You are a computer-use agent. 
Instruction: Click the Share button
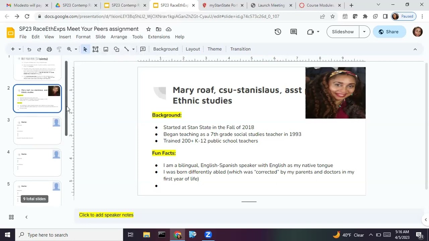pos(389,32)
